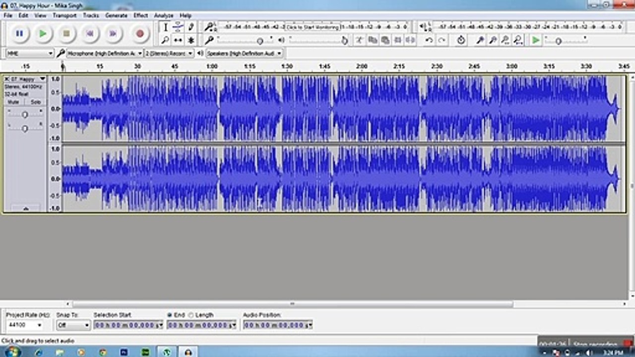The height and width of the screenshot is (357, 635).
Task: Skip to end of the track
Action: 113,34
